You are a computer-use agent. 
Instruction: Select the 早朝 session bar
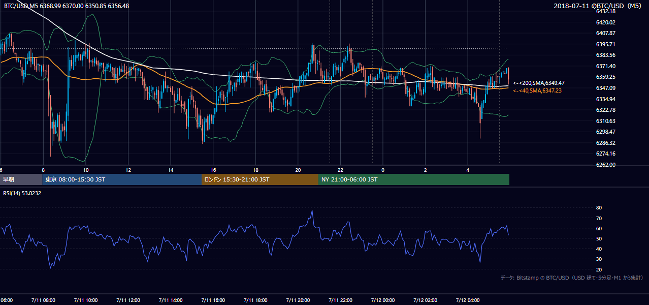(x=21, y=179)
